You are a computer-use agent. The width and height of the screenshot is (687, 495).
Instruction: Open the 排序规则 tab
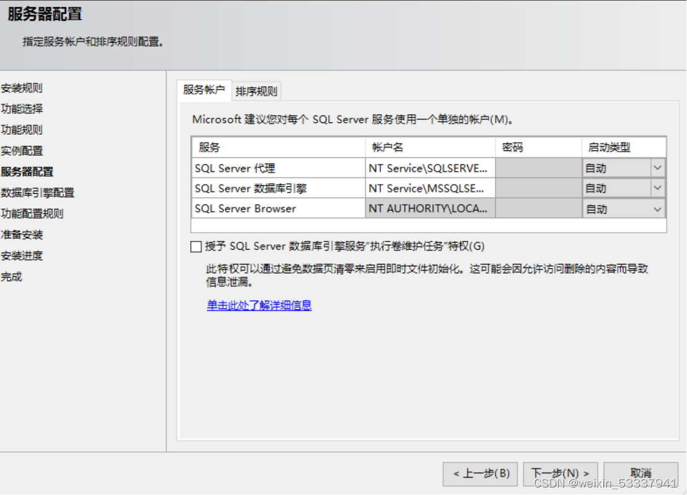coord(256,91)
